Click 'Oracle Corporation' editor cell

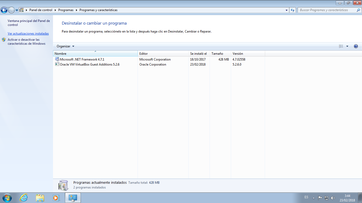[153, 64]
